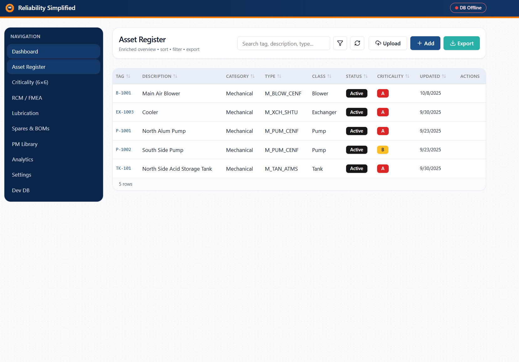Screen dimensions: 519x362
Task: Focus the search tag, description field
Action: (x=283, y=43)
